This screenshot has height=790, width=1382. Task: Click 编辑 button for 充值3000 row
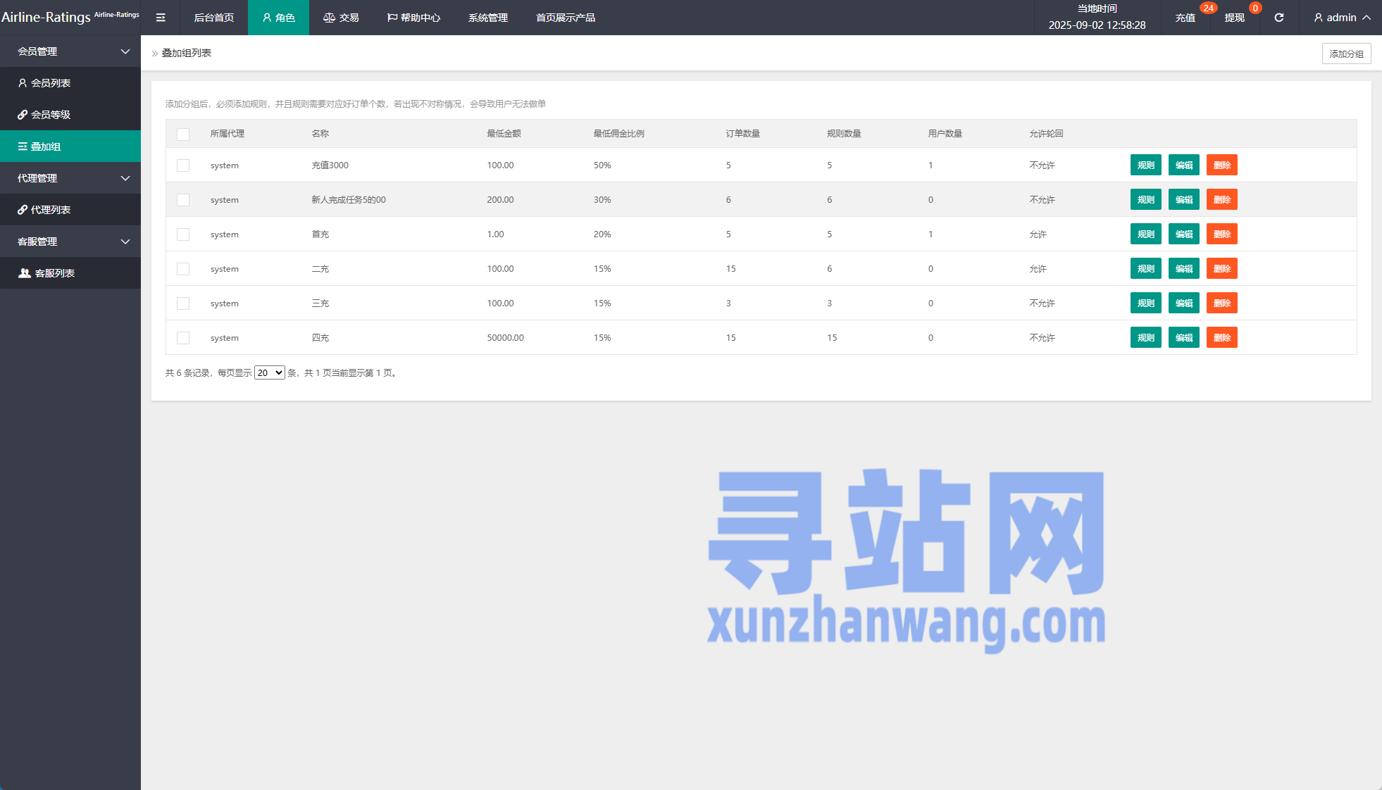pos(1184,165)
